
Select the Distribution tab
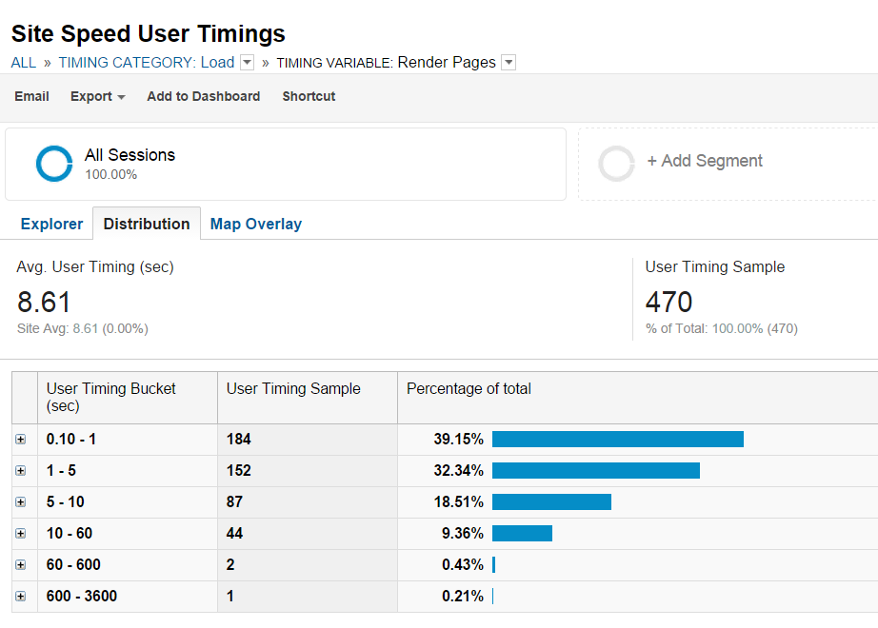pos(147,224)
